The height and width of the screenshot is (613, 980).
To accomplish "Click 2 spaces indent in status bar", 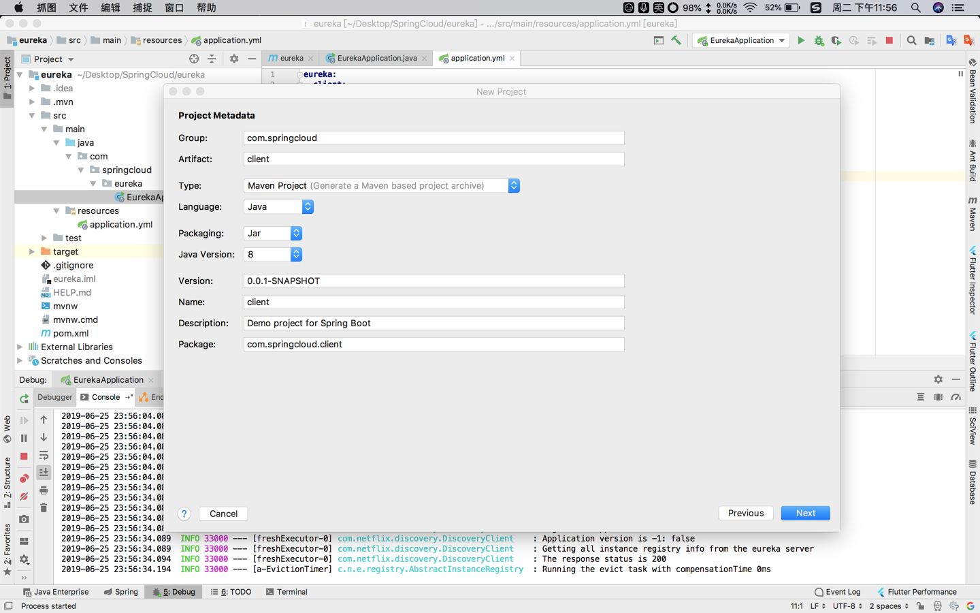I will coord(888,606).
